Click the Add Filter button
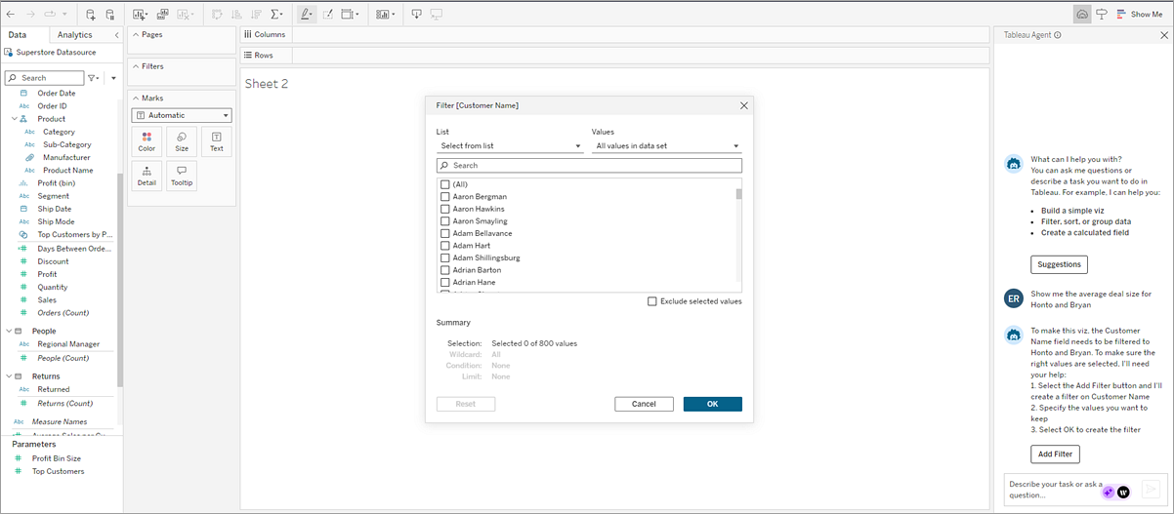Viewport: 1174px width, 514px height. tap(1055, 454)
